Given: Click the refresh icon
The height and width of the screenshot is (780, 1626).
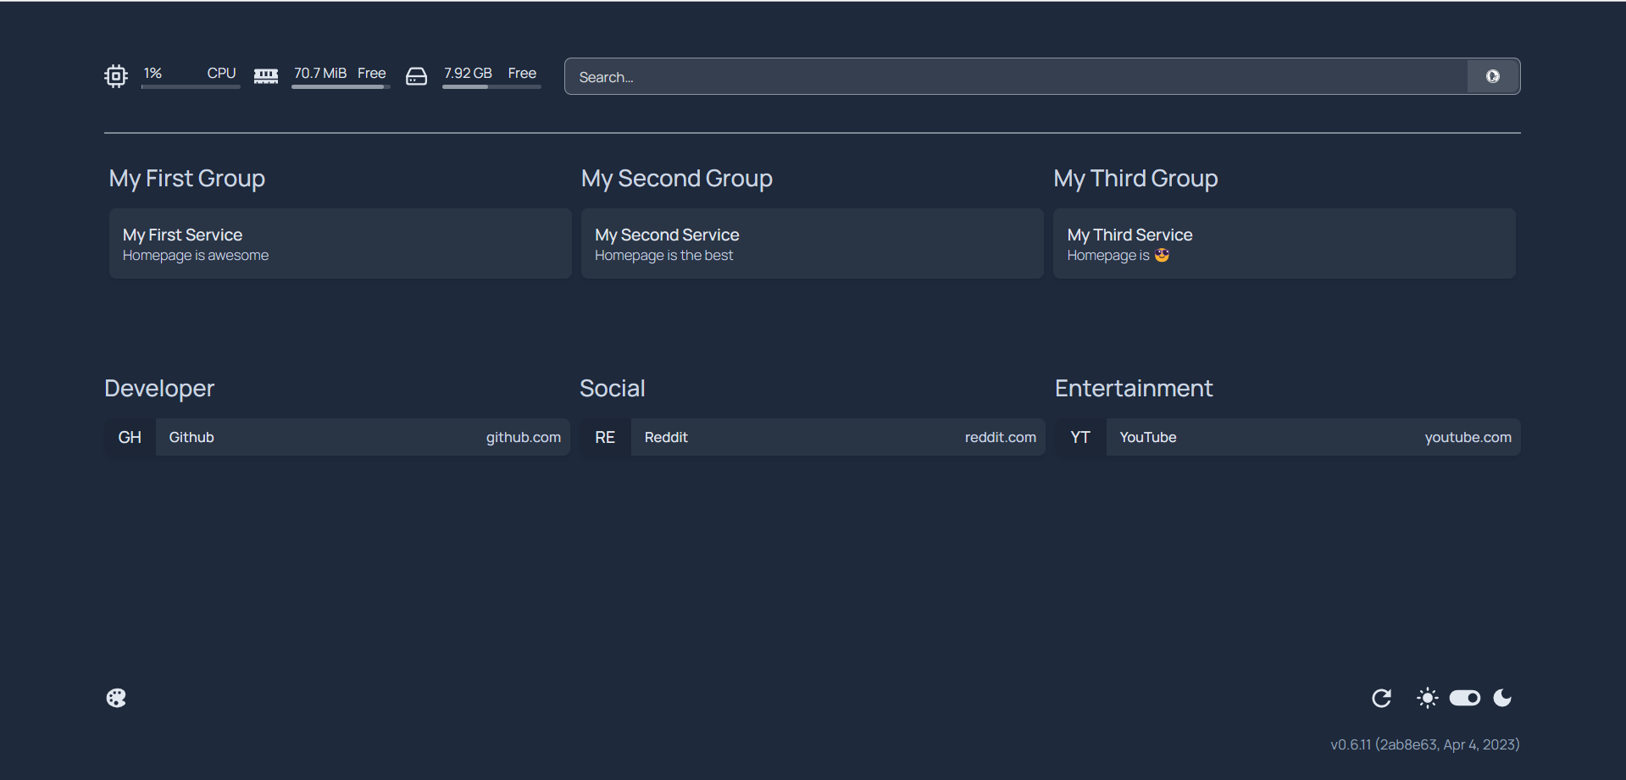Looking at the screenshot, I should tap(1381, 698).
